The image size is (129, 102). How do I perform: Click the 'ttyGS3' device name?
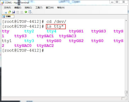click(99, 31)
